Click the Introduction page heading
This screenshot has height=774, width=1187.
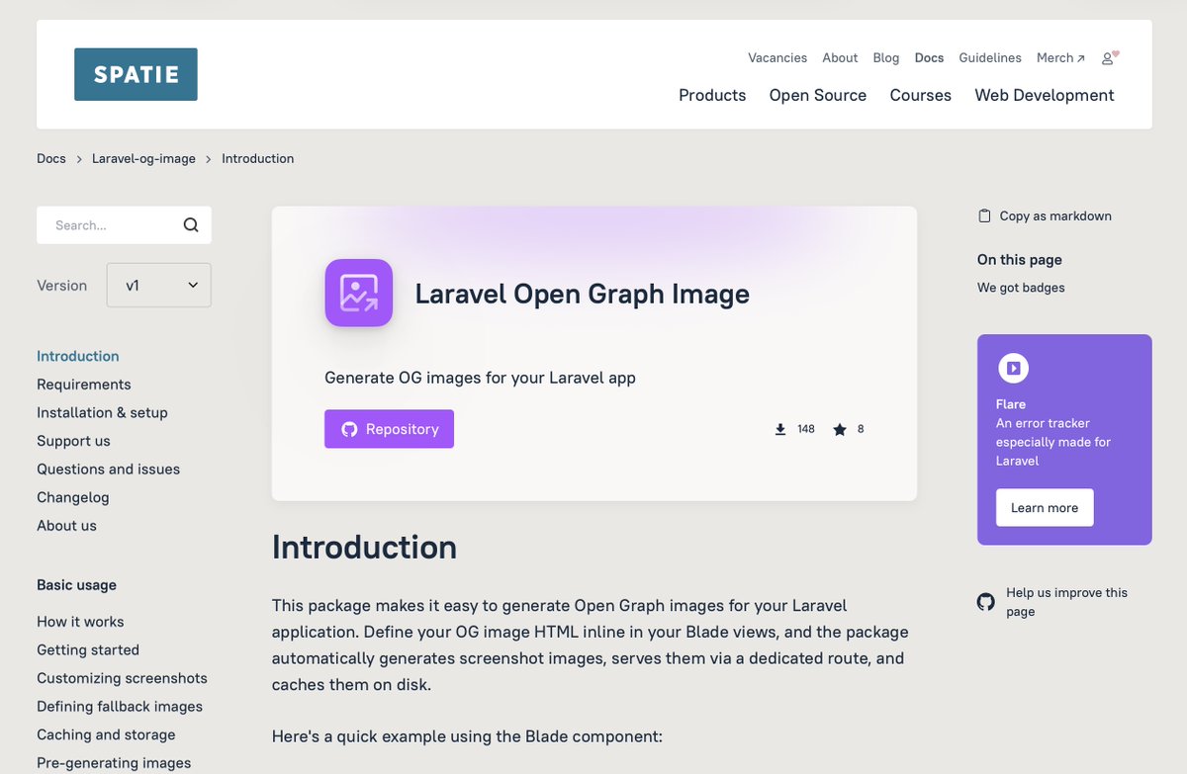click(364, 547)
